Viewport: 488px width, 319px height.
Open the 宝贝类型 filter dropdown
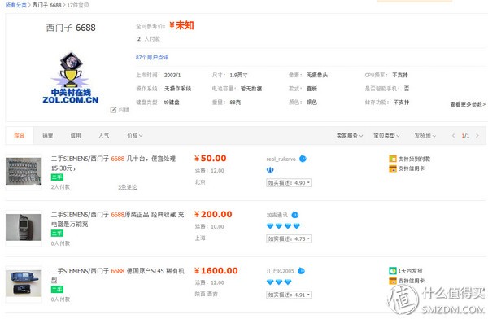[386, 136]
